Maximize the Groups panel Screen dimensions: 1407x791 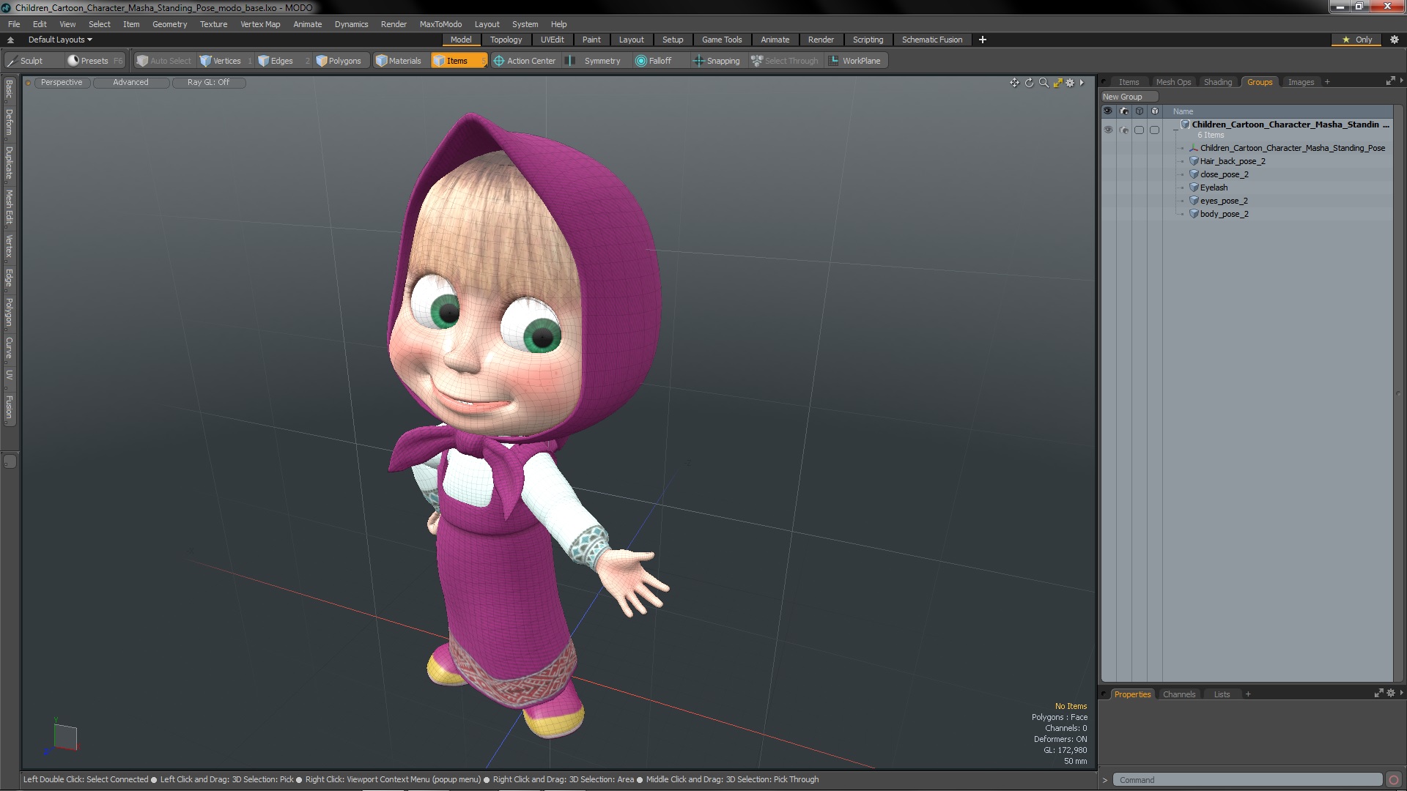(x=1390, y=81)
